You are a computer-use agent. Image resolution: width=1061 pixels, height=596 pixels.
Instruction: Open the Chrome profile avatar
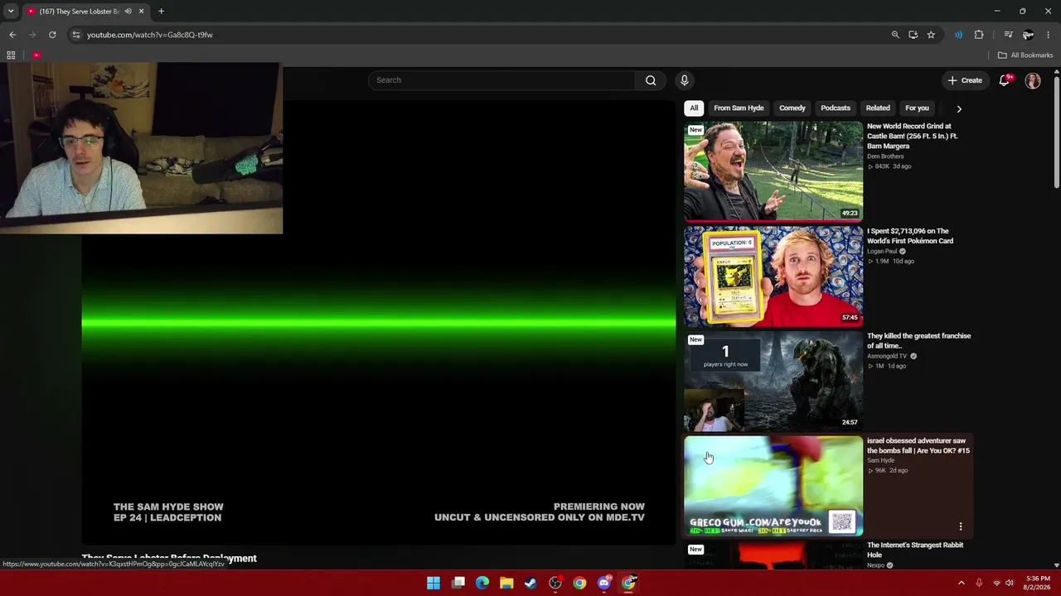point(1028,35)
